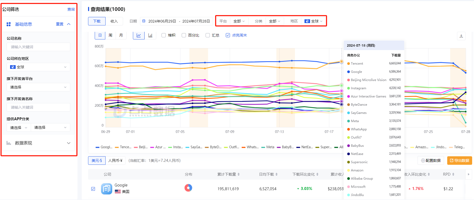Toggle the 百分比 percentage checkbox
This screenshot has height=200, width=474.
(x=184, y=35)
